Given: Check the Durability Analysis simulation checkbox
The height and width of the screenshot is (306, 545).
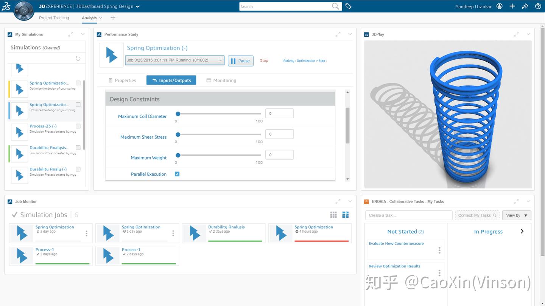Looking at the screenshot, I should coord(78,148).
